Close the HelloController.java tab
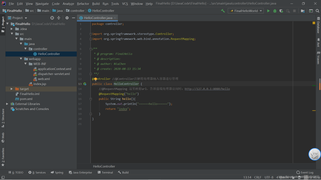The height and width of the screenshot is (180, 321). [115, 18]
